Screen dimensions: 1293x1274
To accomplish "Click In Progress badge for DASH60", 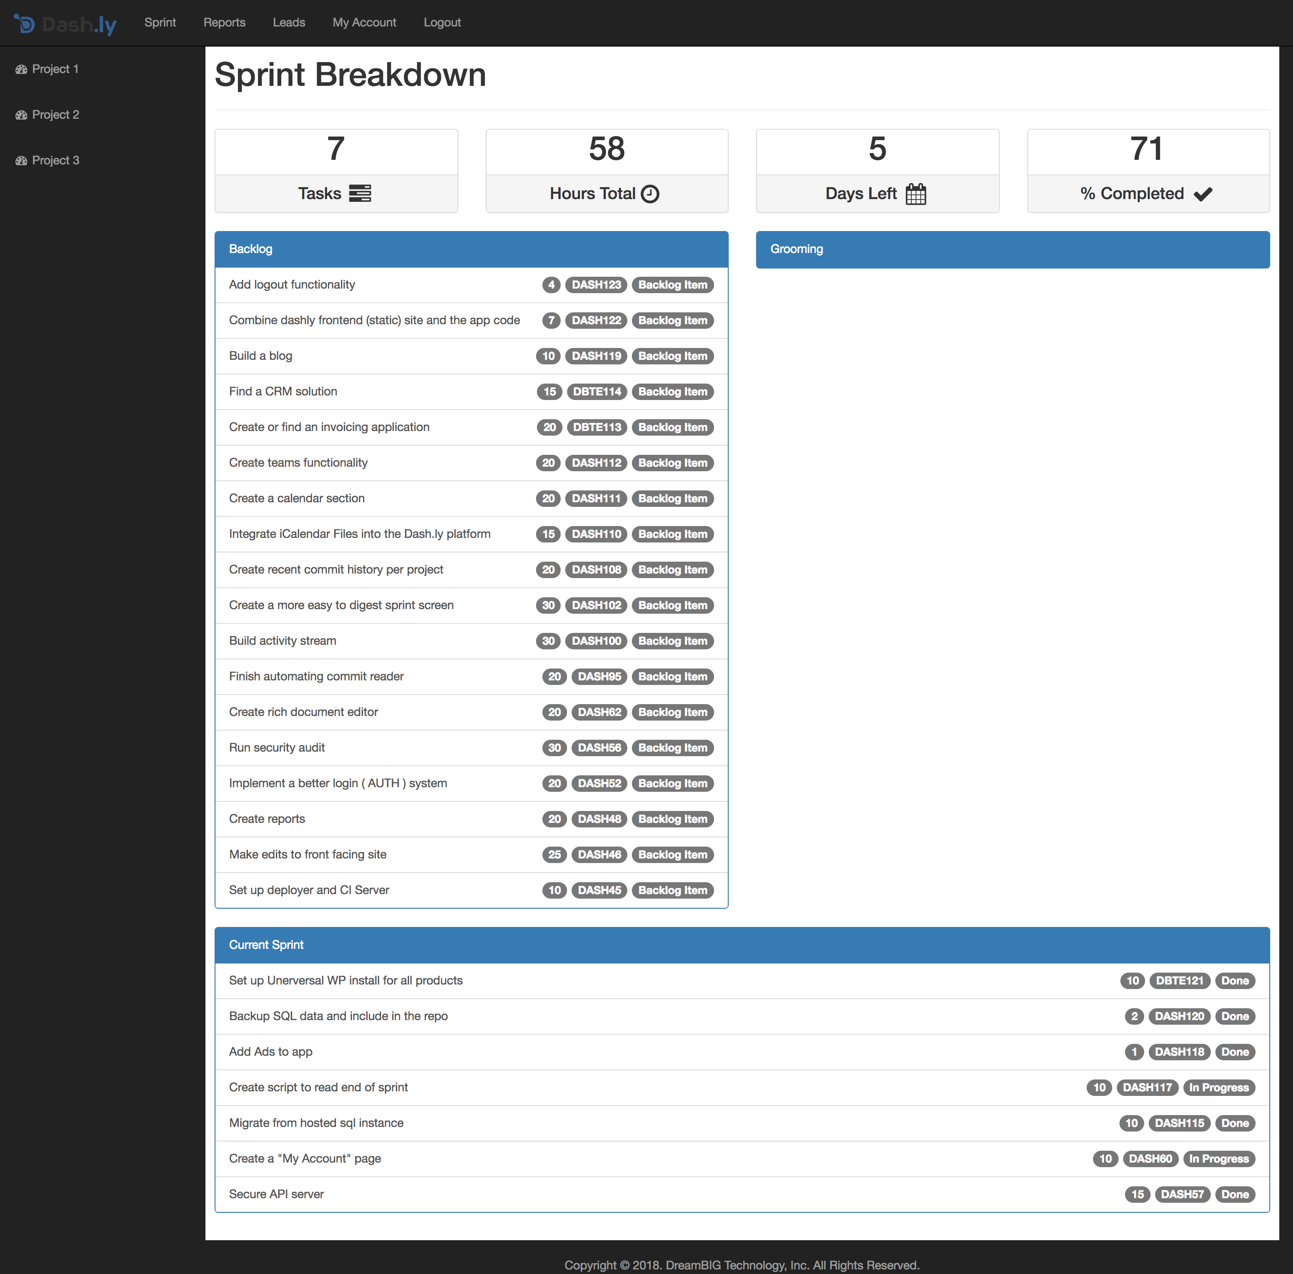I will click(x=1219, y=1159).
